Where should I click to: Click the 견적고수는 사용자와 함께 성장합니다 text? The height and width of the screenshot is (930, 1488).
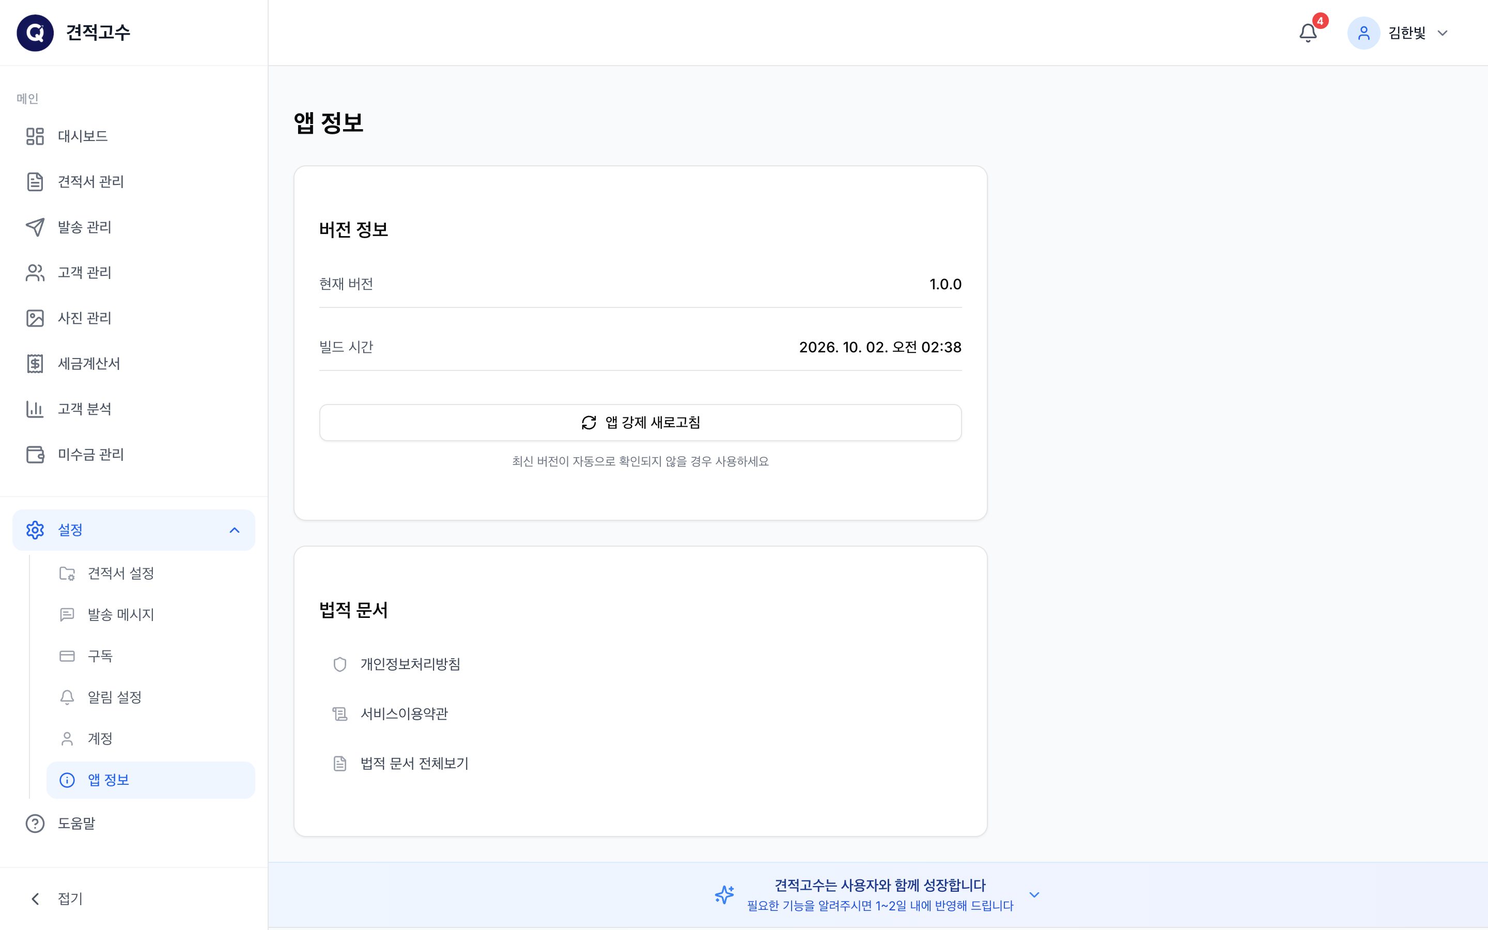pos(880,885)
